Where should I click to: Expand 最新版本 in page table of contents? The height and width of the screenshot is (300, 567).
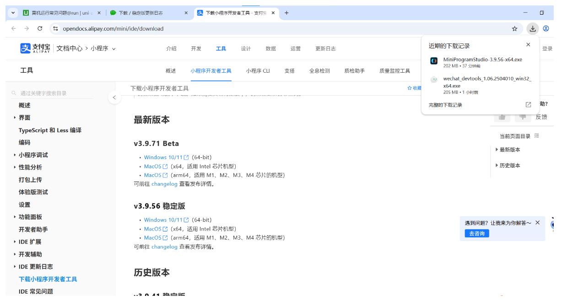508,150
